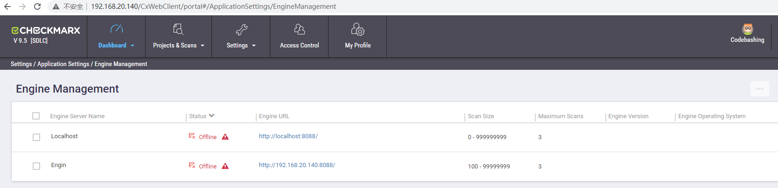Expand the Projects & Scans dropdown arrow

point(203,46)
